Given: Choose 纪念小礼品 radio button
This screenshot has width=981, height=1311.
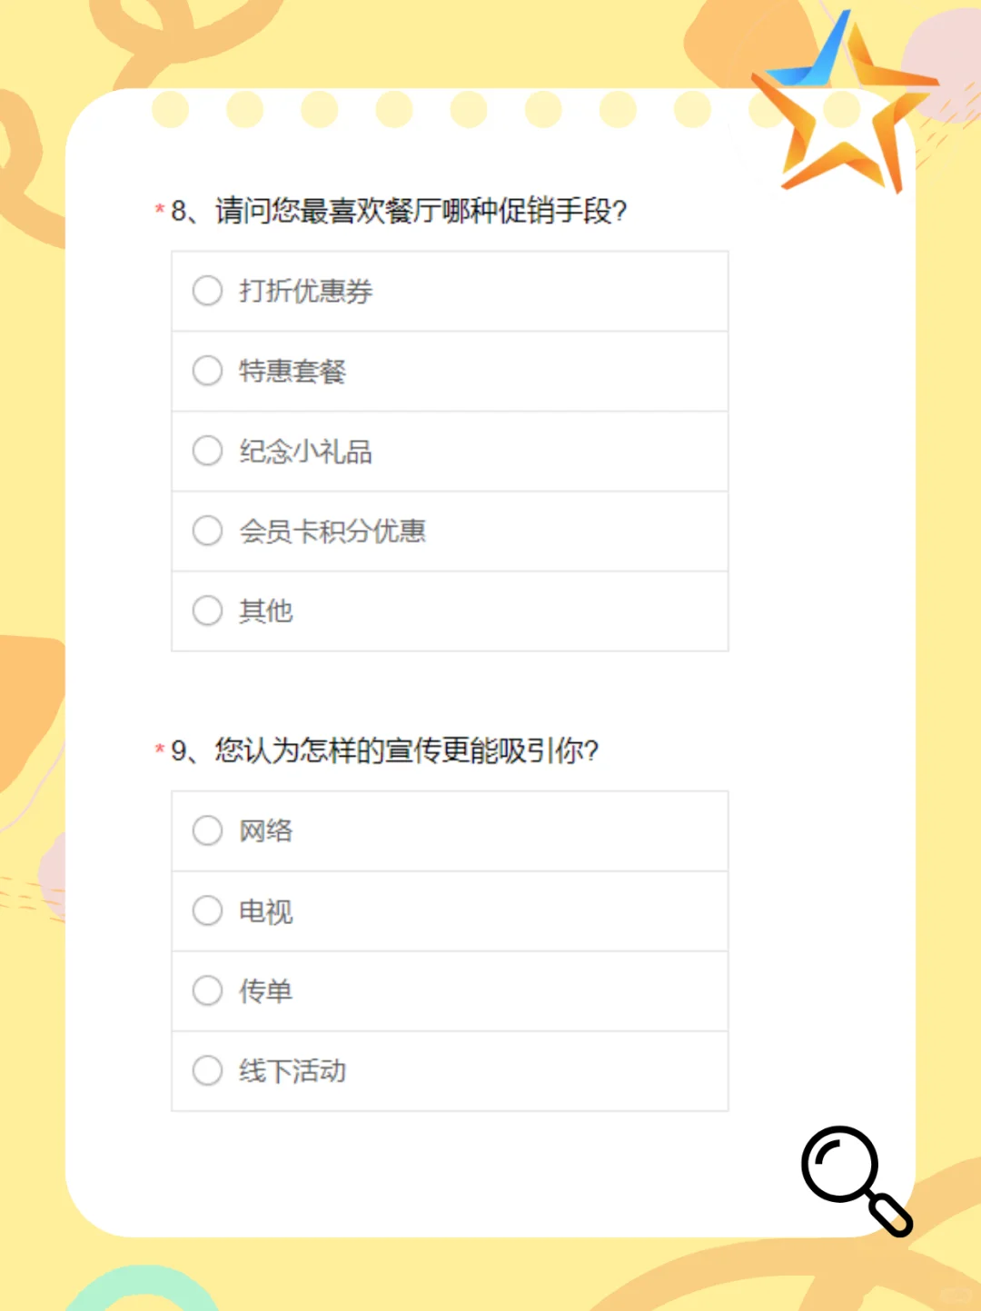Looking at the screenshot, I should point(207,451).
